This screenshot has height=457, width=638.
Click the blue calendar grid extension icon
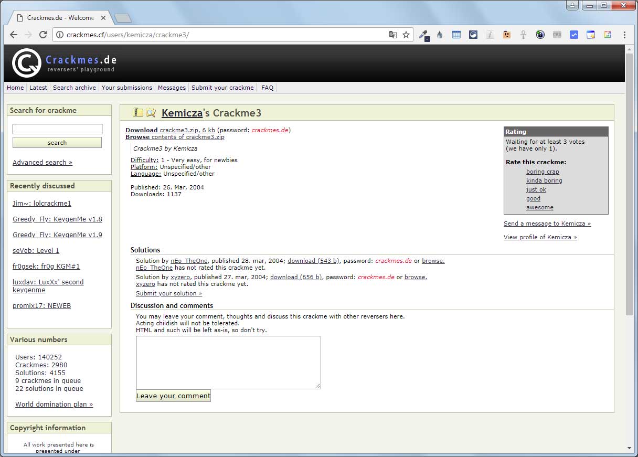(456, 35)
